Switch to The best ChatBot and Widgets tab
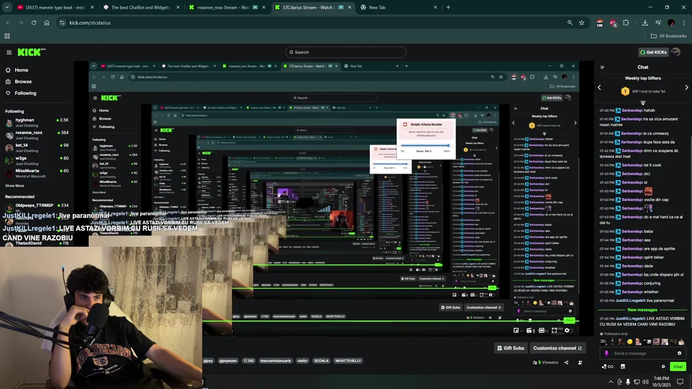The width and height of the screenshot is (692, 389). pyautogui.click(x=141, y=8)
